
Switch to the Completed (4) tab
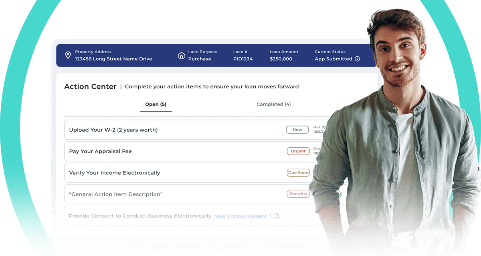tap(274, 104)
